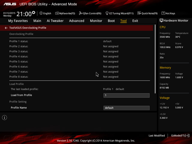Click CPU frequency value 3500 MHz
This screenshot has height=144, width=192.
click(165, 37)
